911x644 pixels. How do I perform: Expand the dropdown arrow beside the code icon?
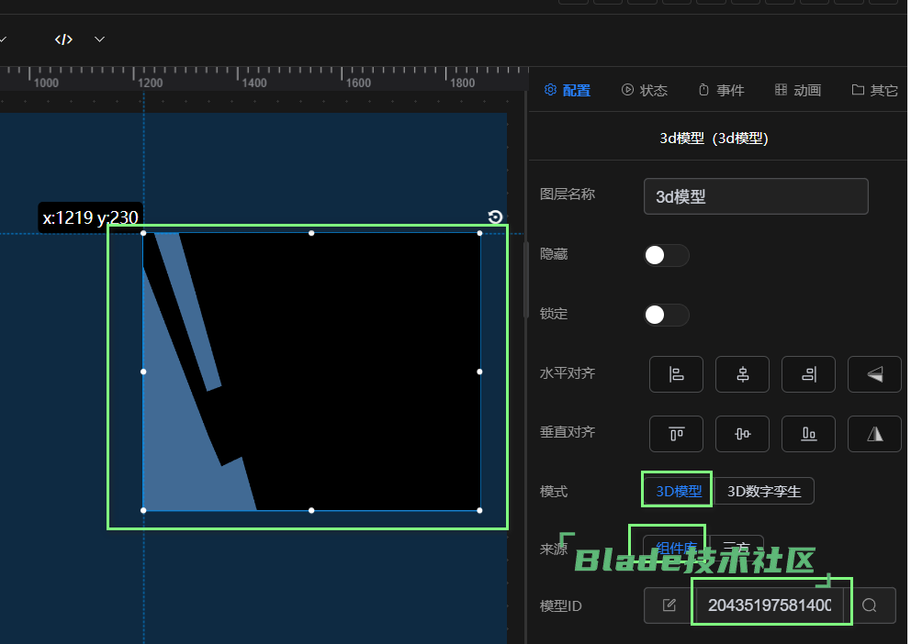(x=100, y=39)
